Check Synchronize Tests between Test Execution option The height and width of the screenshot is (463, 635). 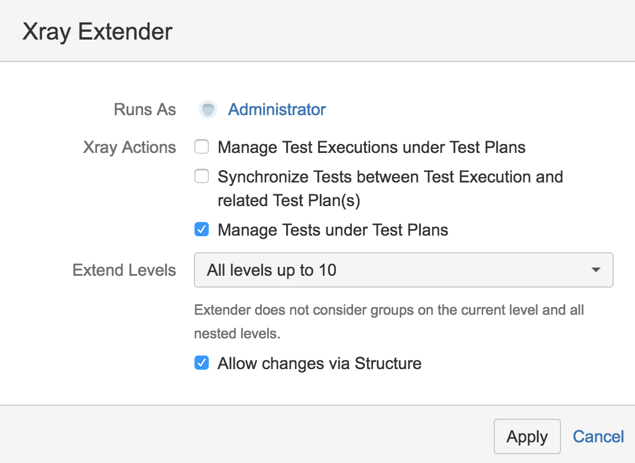click(202, 177)
